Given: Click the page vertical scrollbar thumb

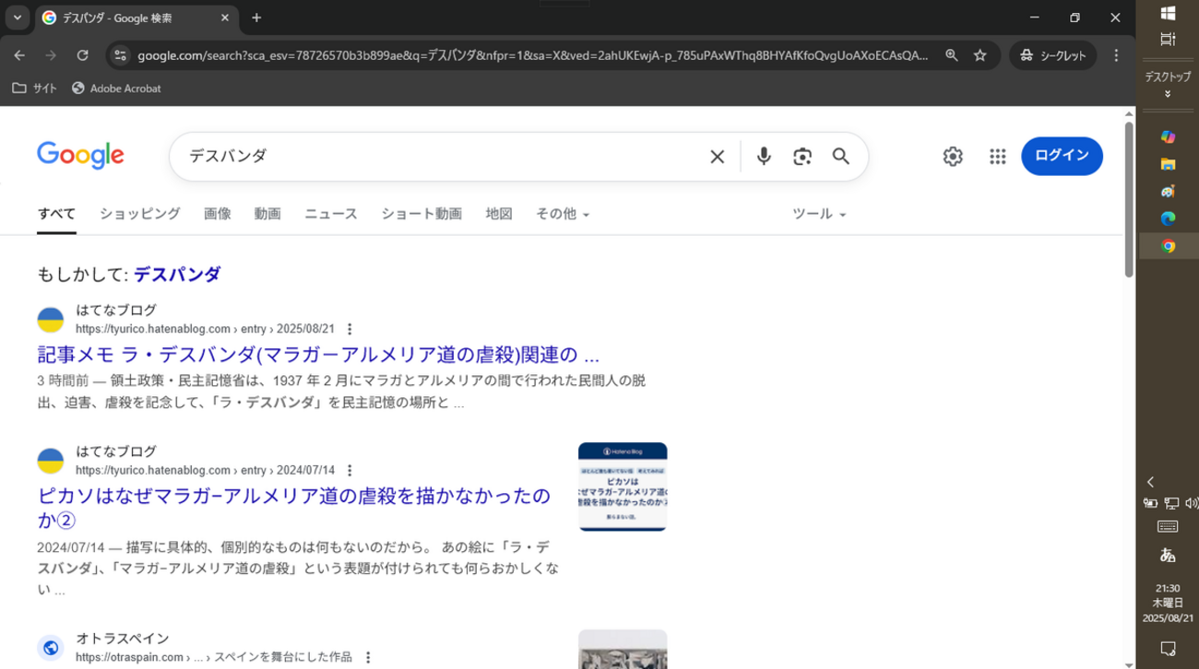Looking at the screenshot, I should [1129, 198].
